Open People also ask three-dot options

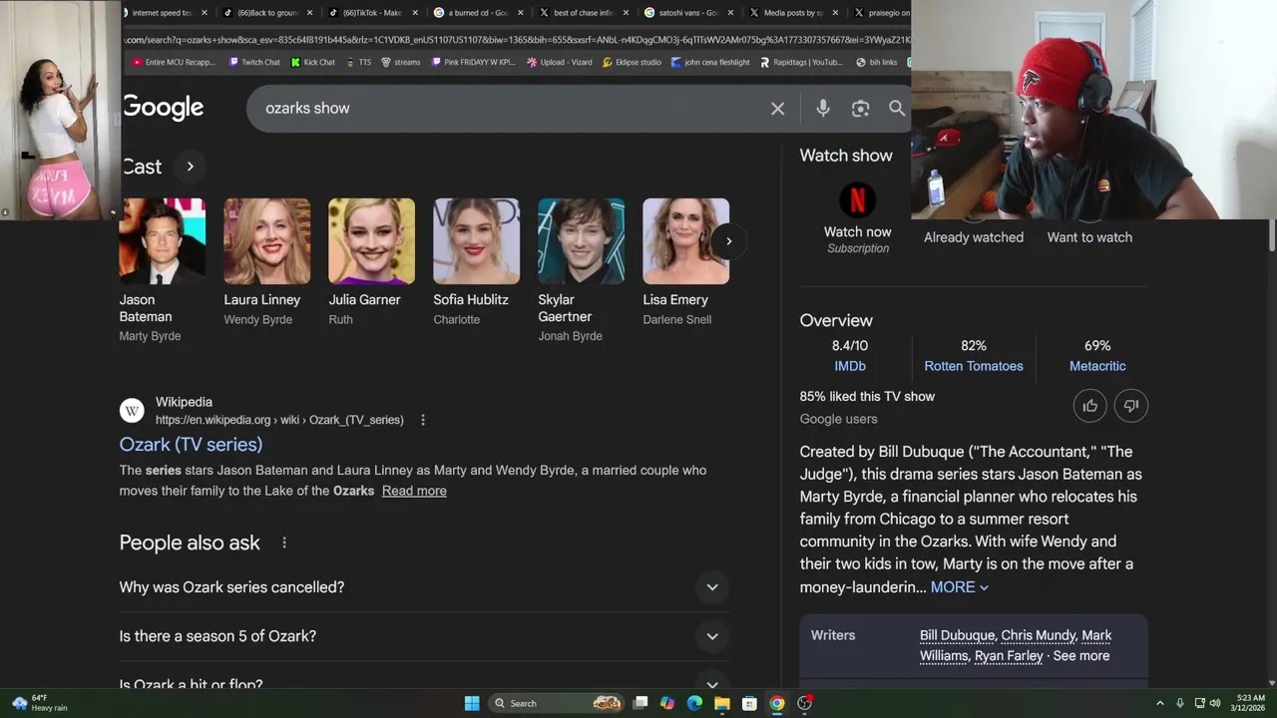coord(284,542)
